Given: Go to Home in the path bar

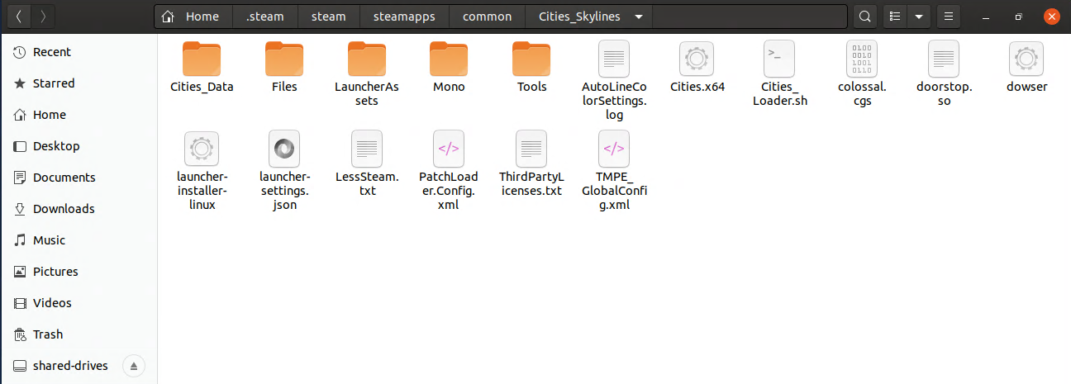Looking at the screenshot, I should pos(194,17).
